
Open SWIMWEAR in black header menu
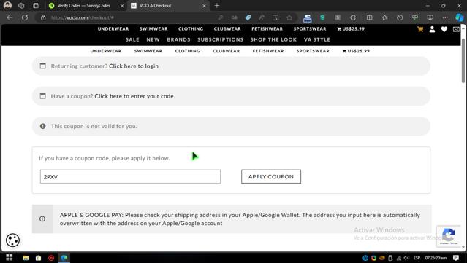coord(153,29)
